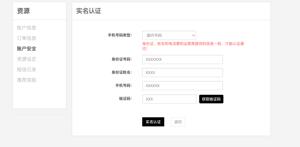Click the 手机号码类型 field label
Screen dimensions: 300x147
point(120,35)
